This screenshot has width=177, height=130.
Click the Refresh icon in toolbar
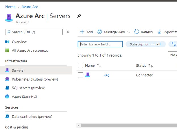pos(137,32)
